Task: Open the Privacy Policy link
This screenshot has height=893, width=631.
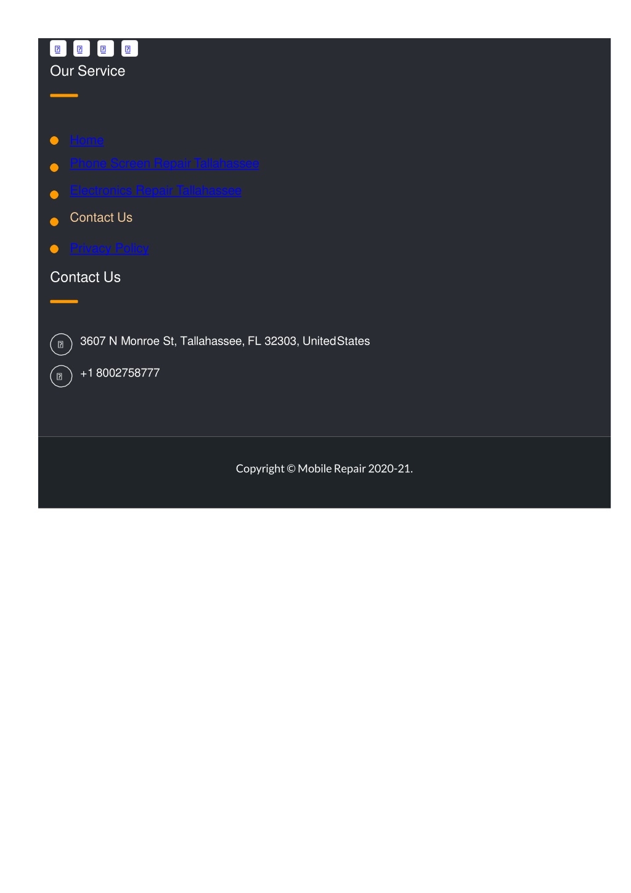Action: pyautogui.click(x=110, y=248)
